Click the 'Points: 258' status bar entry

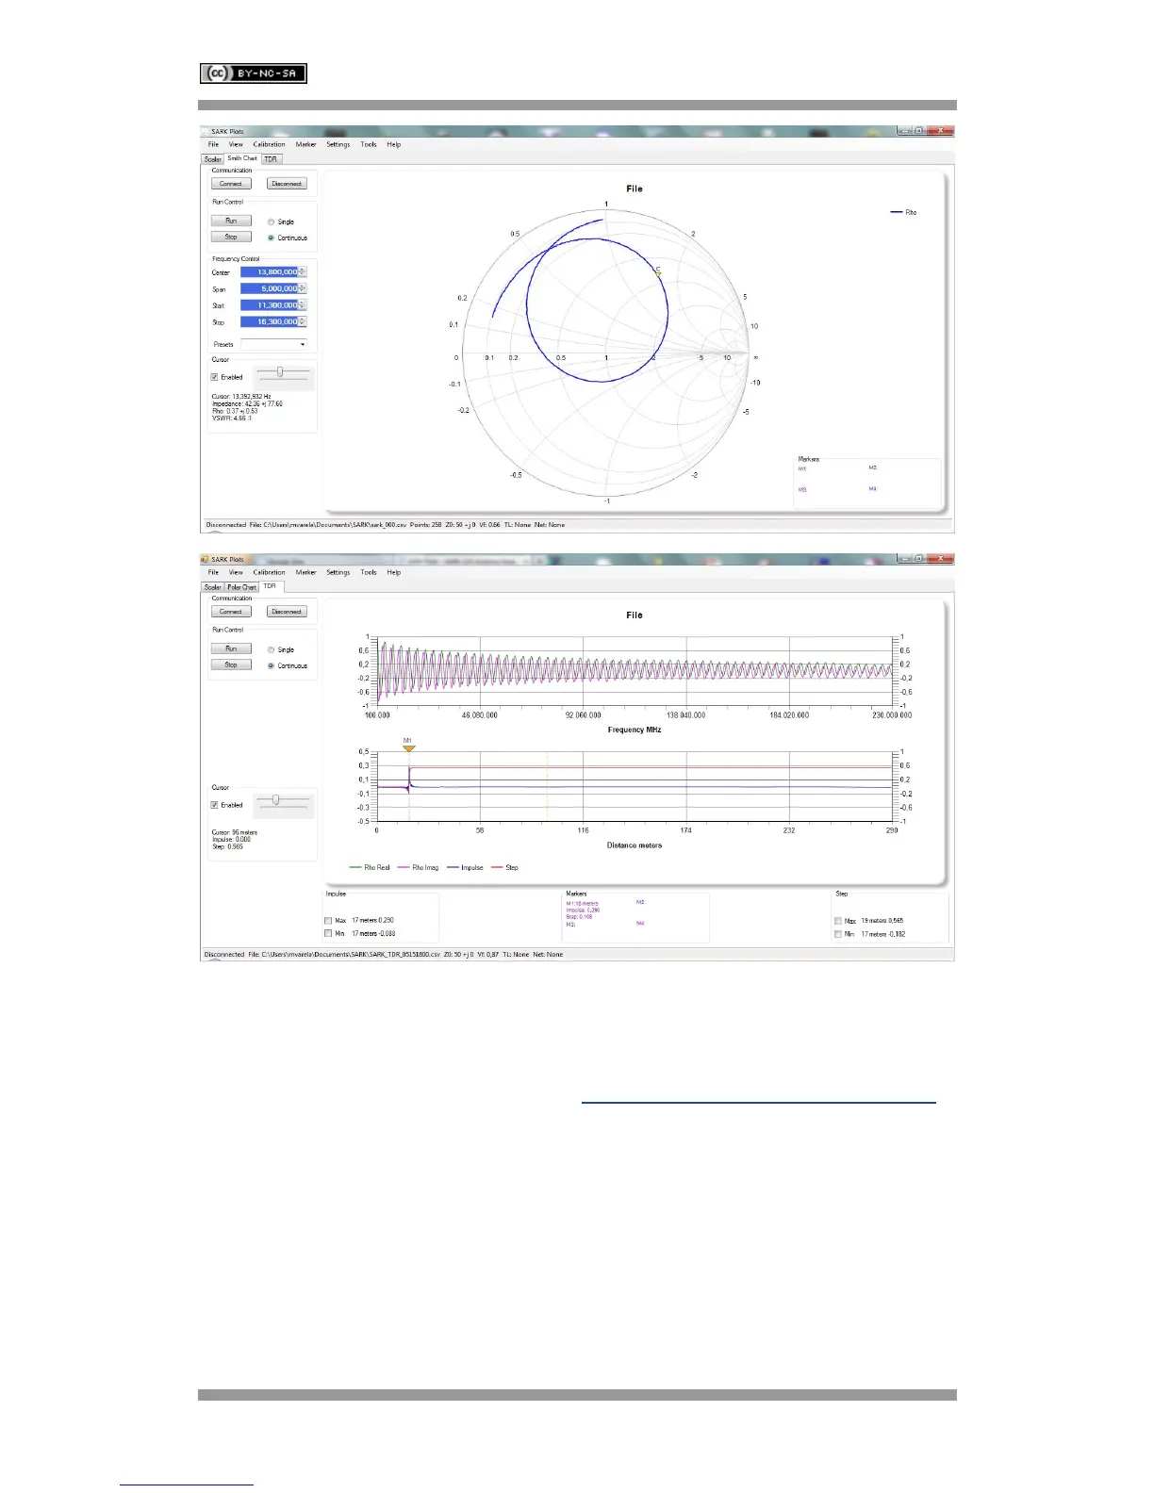coord(425,525)
